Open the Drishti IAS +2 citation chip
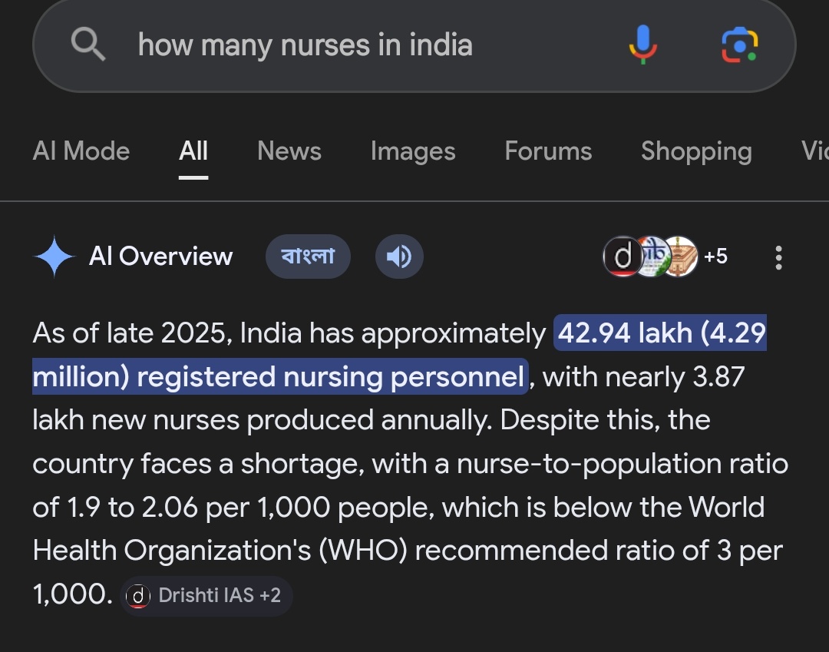The height and width of the screenshot is (652, 829). click(x=206, y=595)
